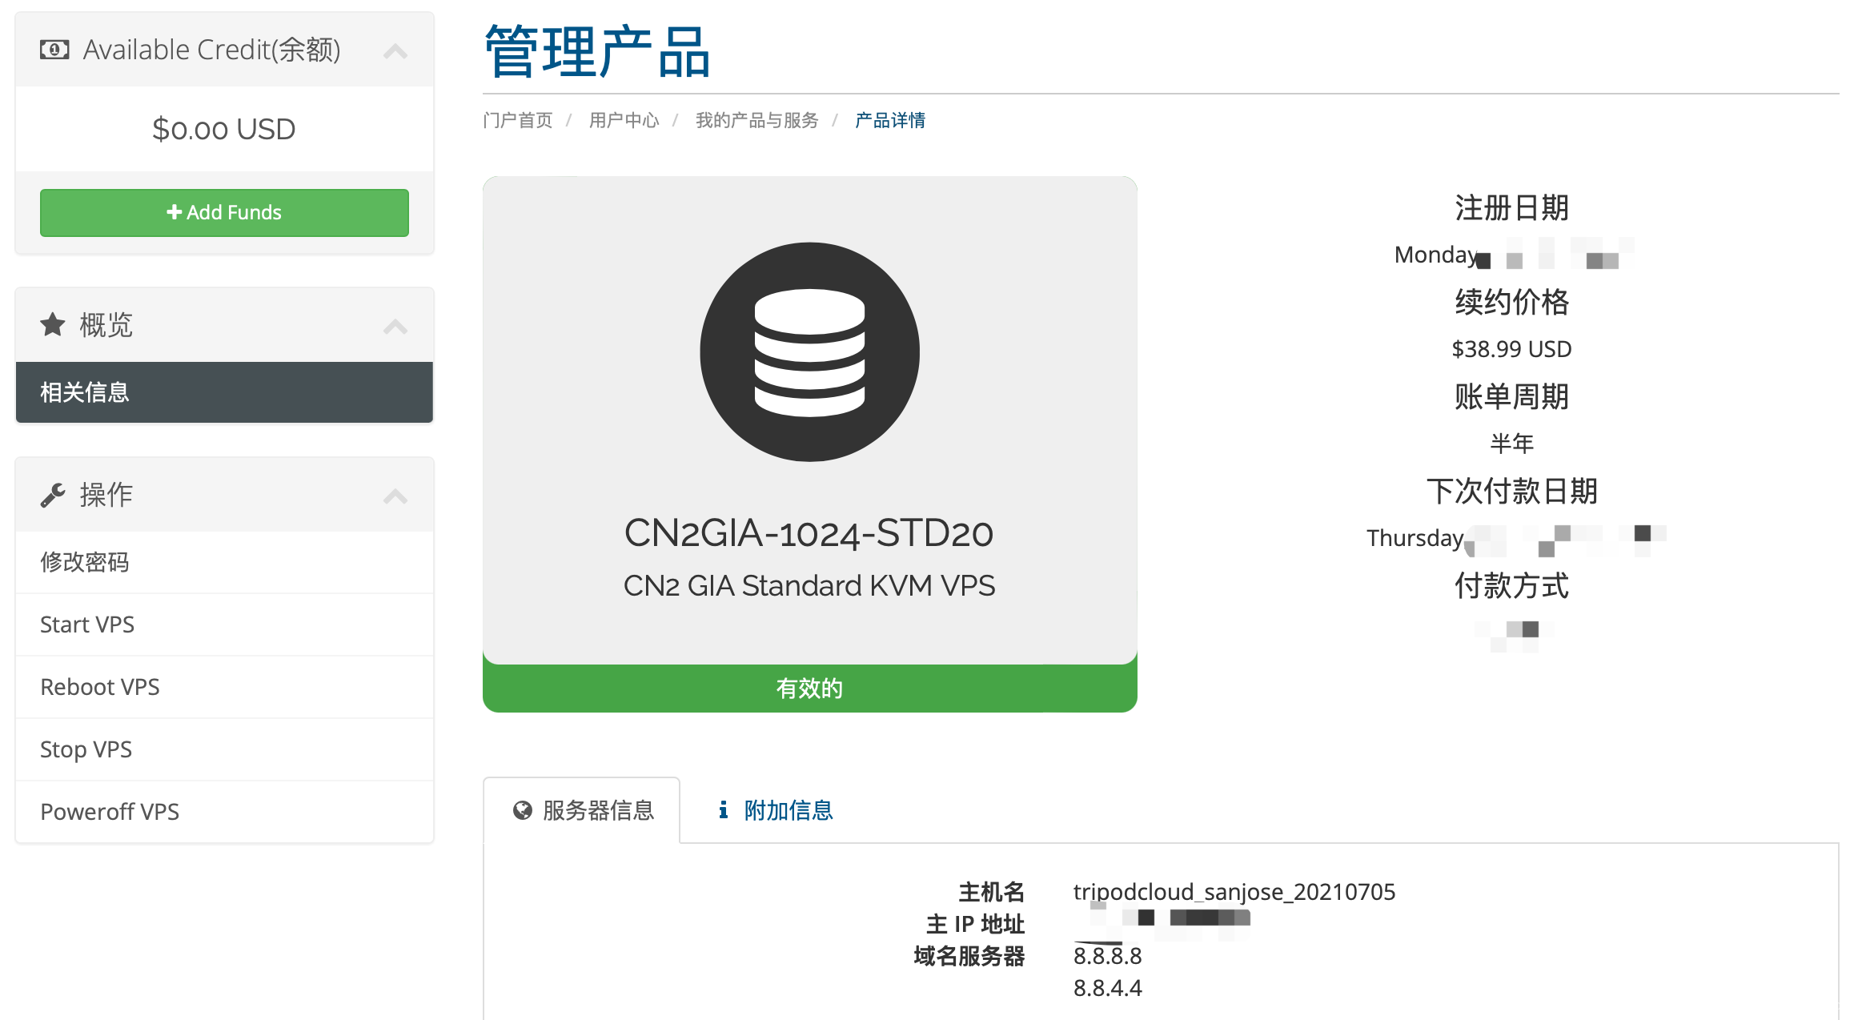
Task: Open 门户首页 breadcrumb link
Action: [517, 119]
